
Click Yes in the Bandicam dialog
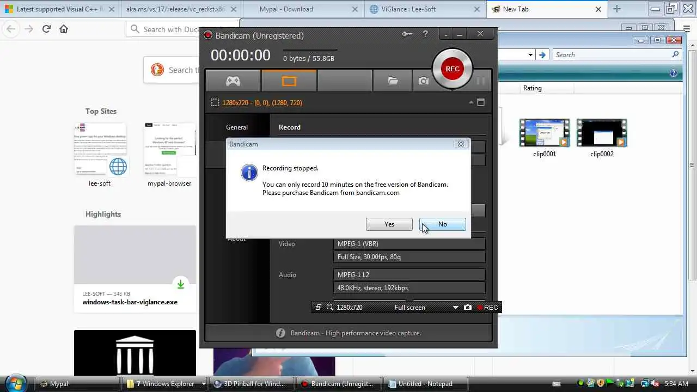tap(389, 224)
